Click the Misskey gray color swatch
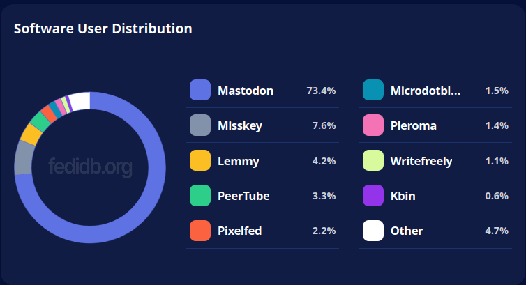 [200, 125]
